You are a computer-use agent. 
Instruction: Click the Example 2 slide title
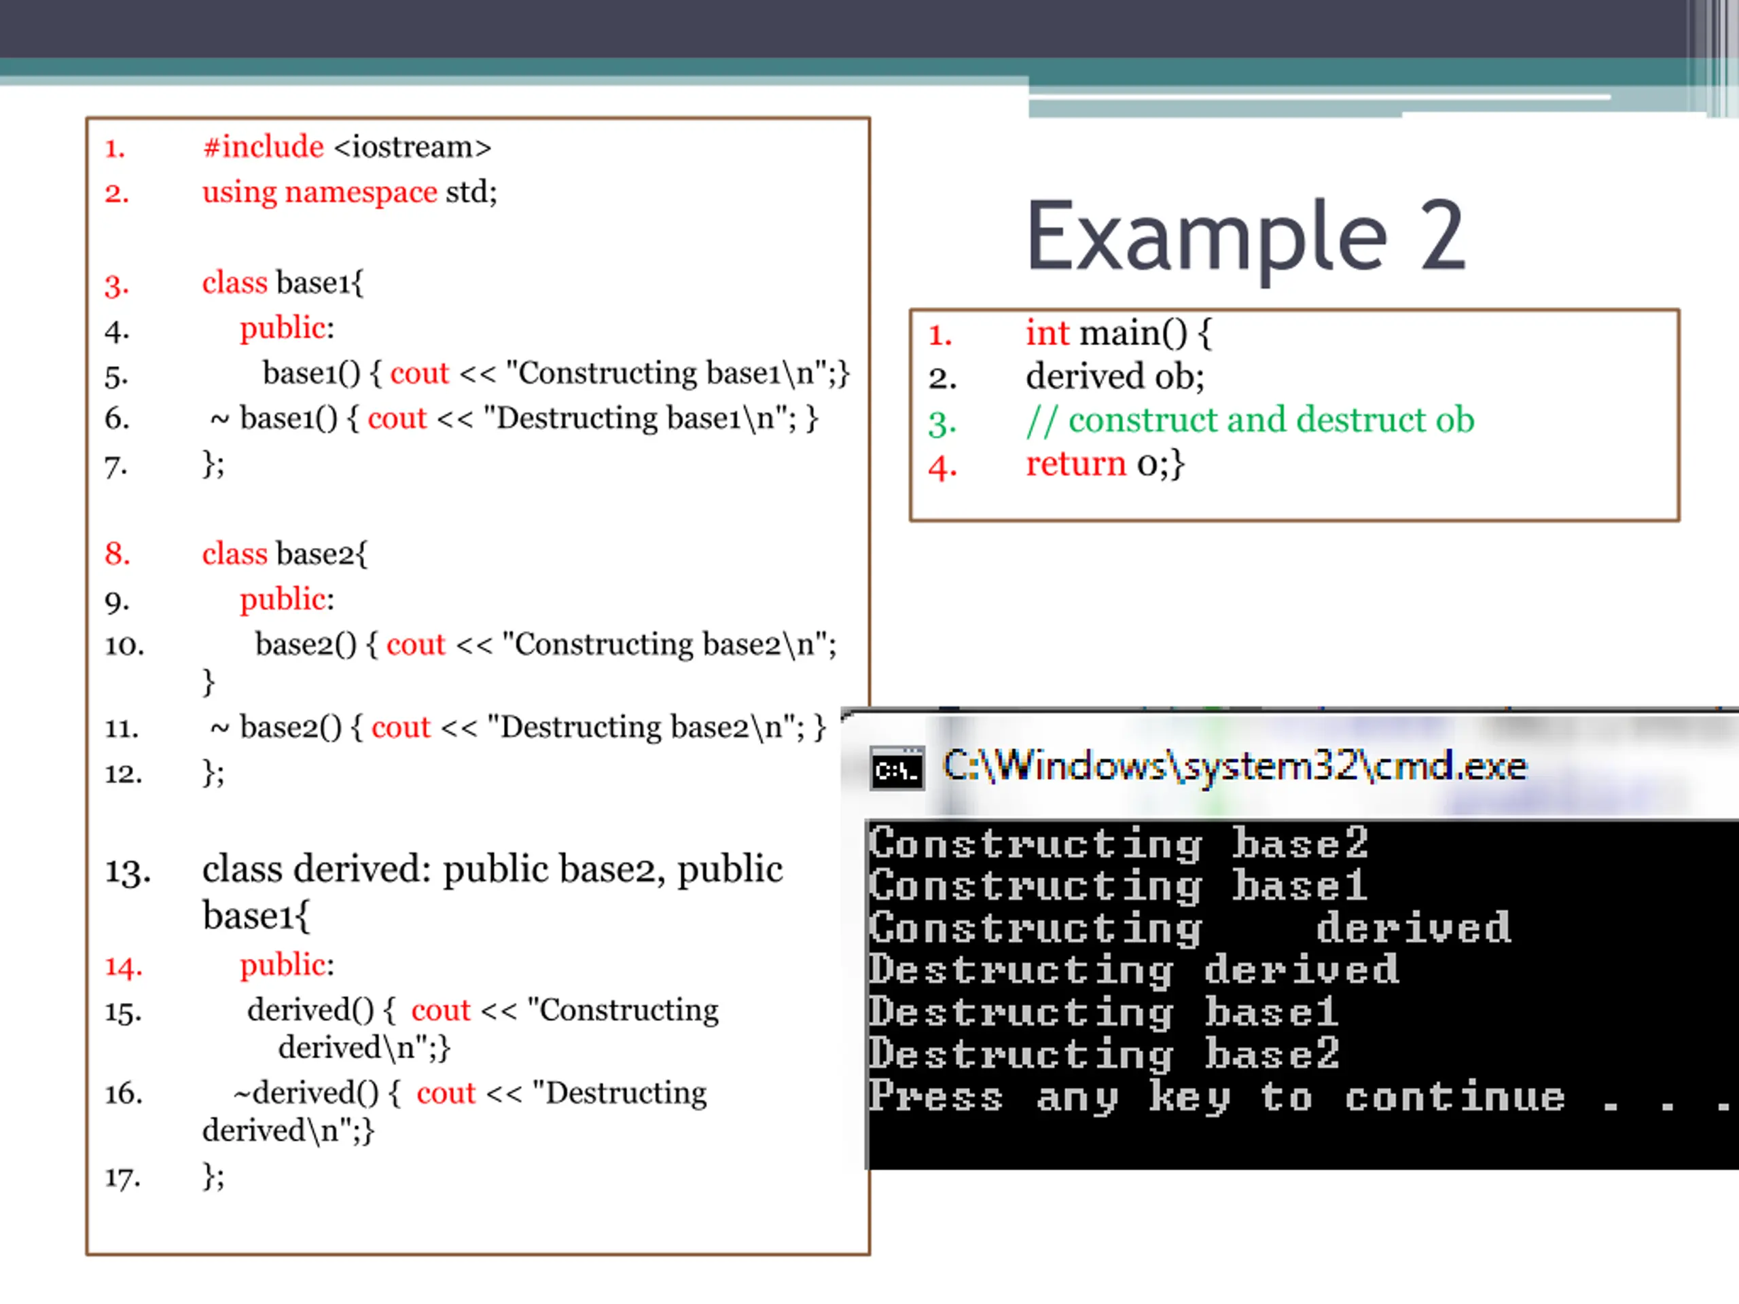[x=1245, y=236]
